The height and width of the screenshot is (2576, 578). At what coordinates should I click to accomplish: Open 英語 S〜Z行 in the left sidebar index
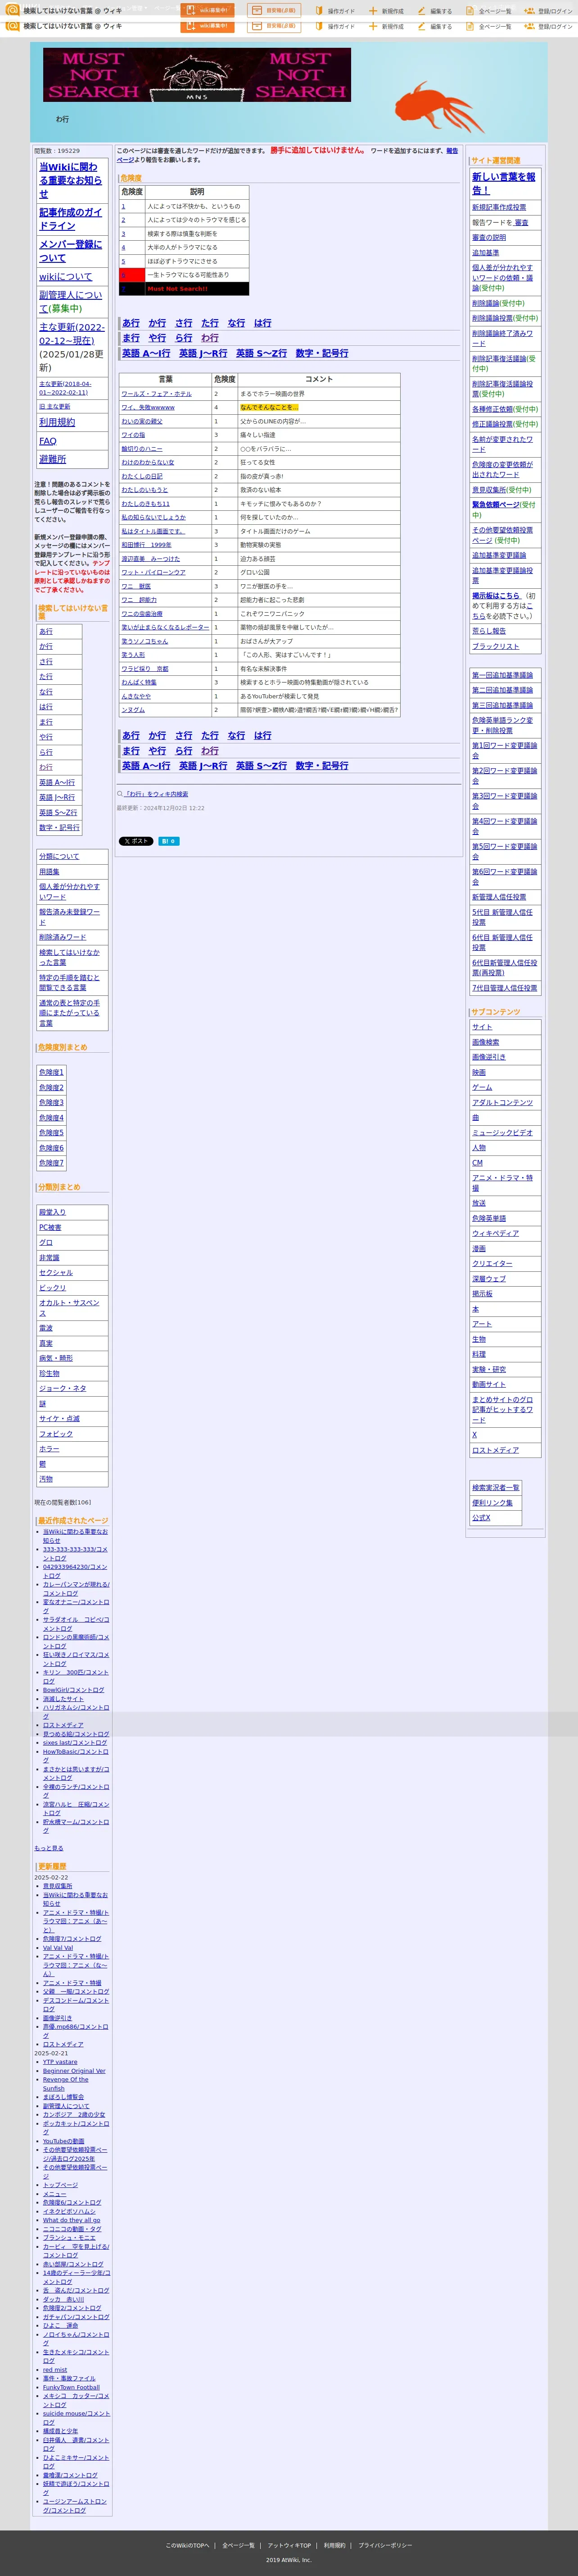[58, 813]
